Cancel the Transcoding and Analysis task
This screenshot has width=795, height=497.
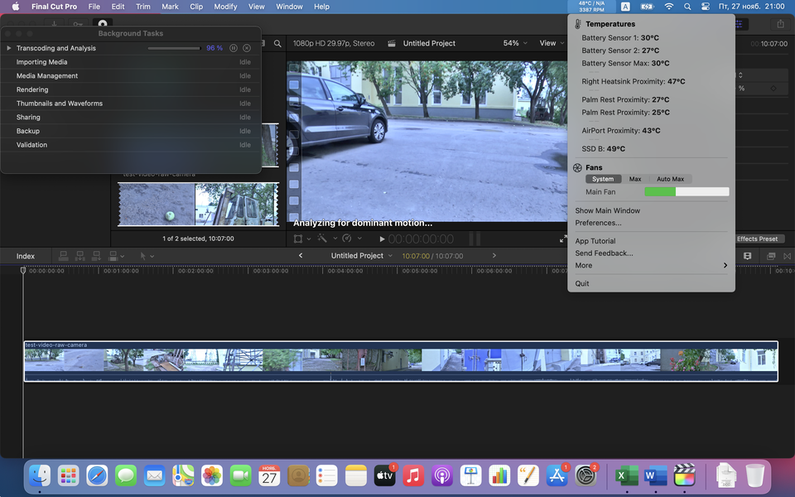click(247, 48)
